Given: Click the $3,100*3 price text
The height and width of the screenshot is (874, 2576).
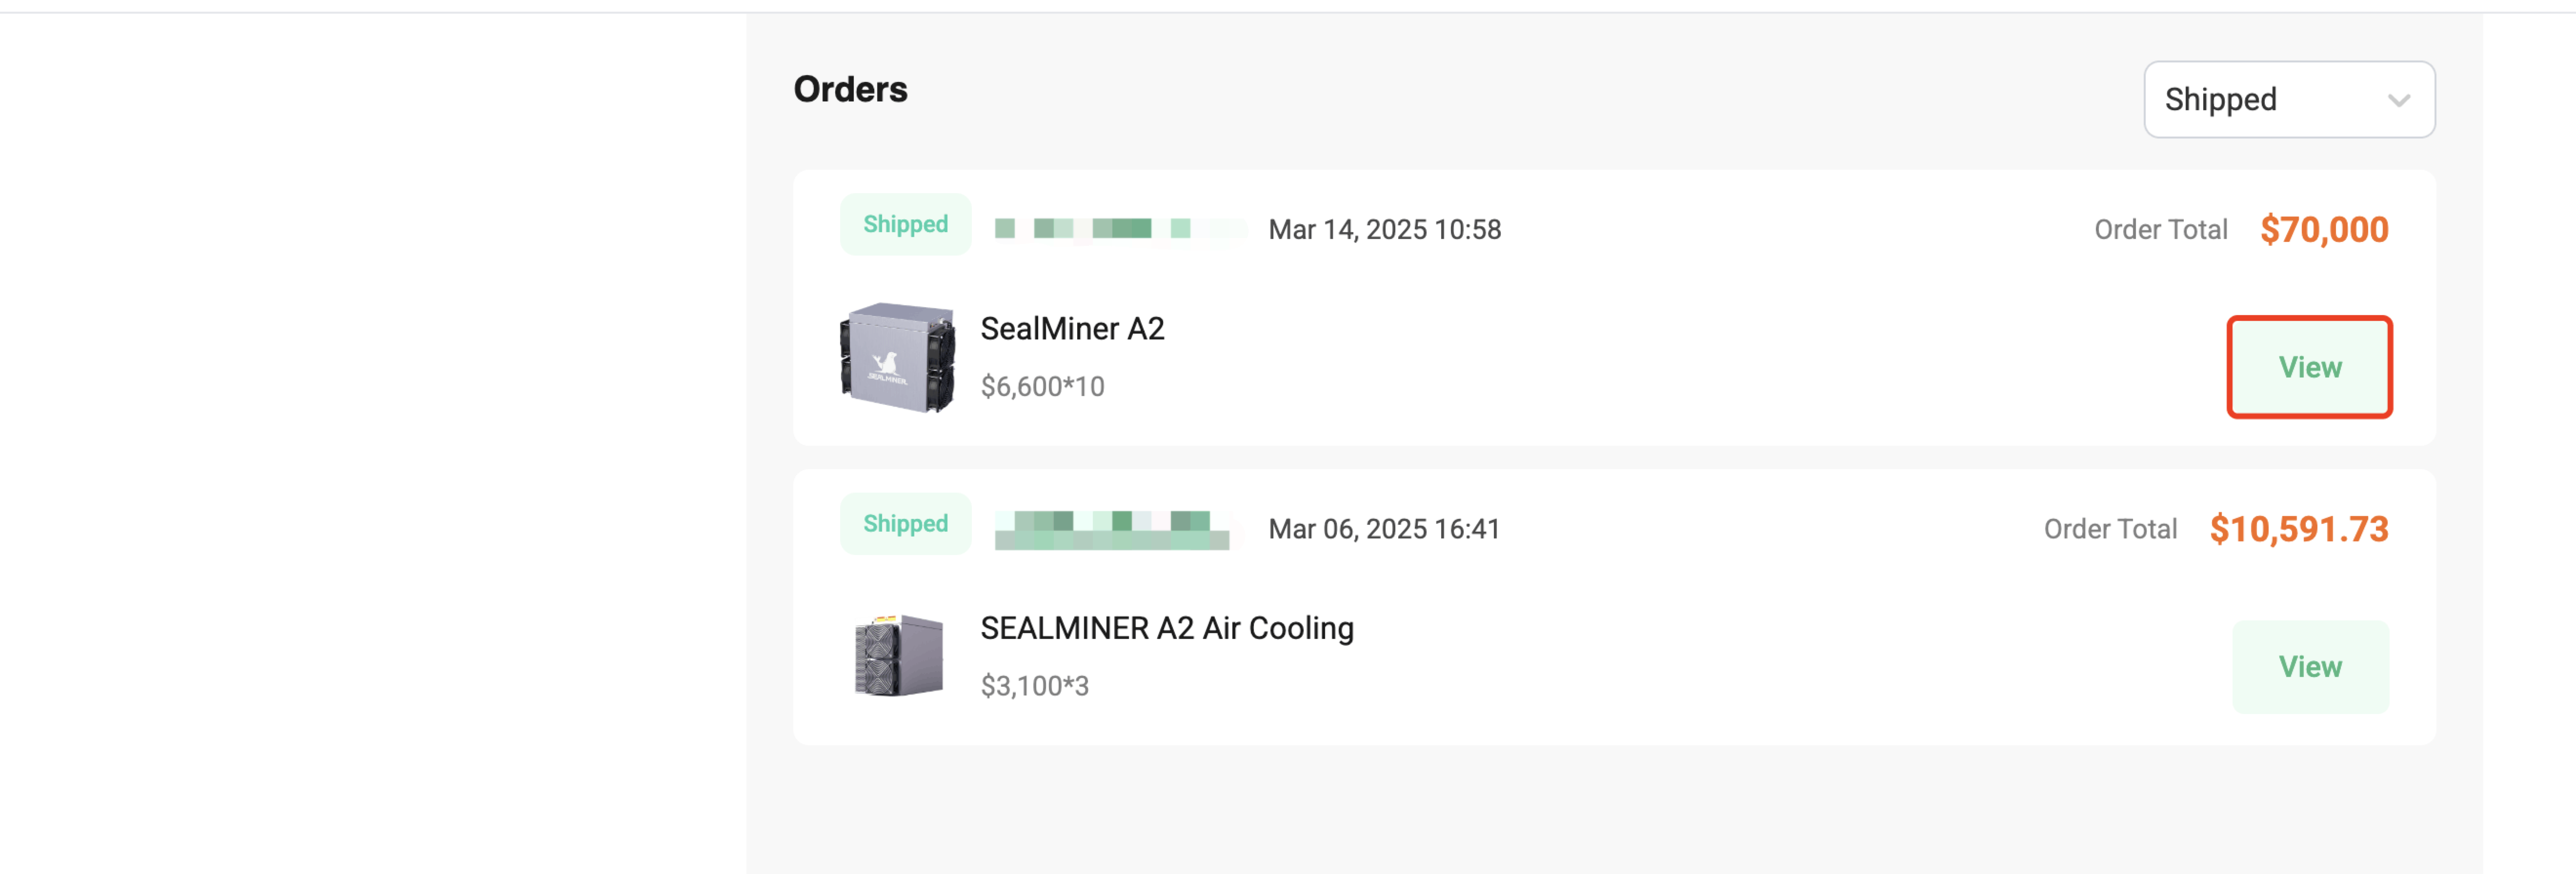Looking at the screenshot, I should (x=1034, y=686).
